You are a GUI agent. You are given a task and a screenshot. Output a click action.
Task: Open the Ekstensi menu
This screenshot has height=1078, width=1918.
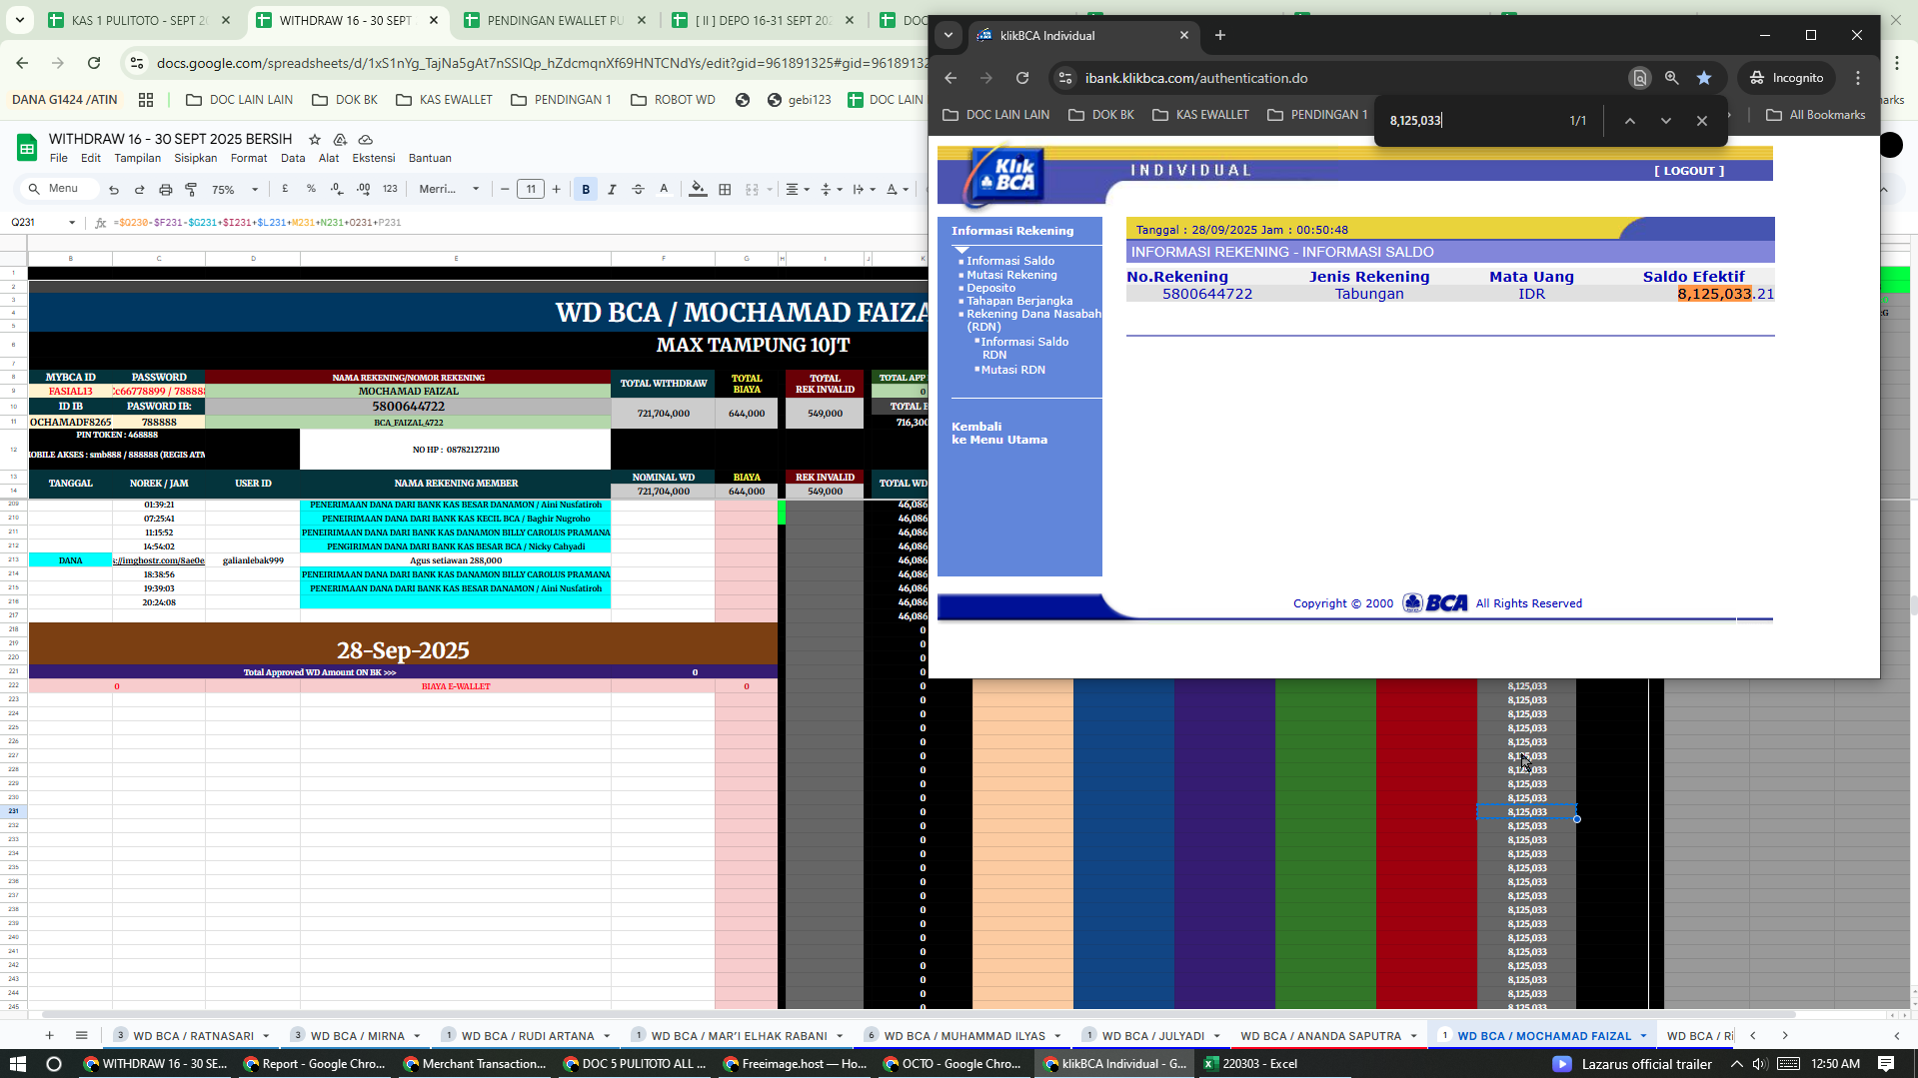[374, 158]
